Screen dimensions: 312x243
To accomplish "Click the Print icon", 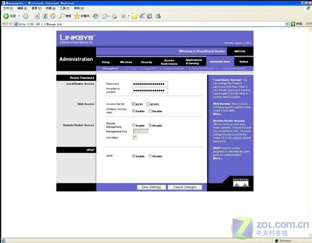I will (114, 16).
